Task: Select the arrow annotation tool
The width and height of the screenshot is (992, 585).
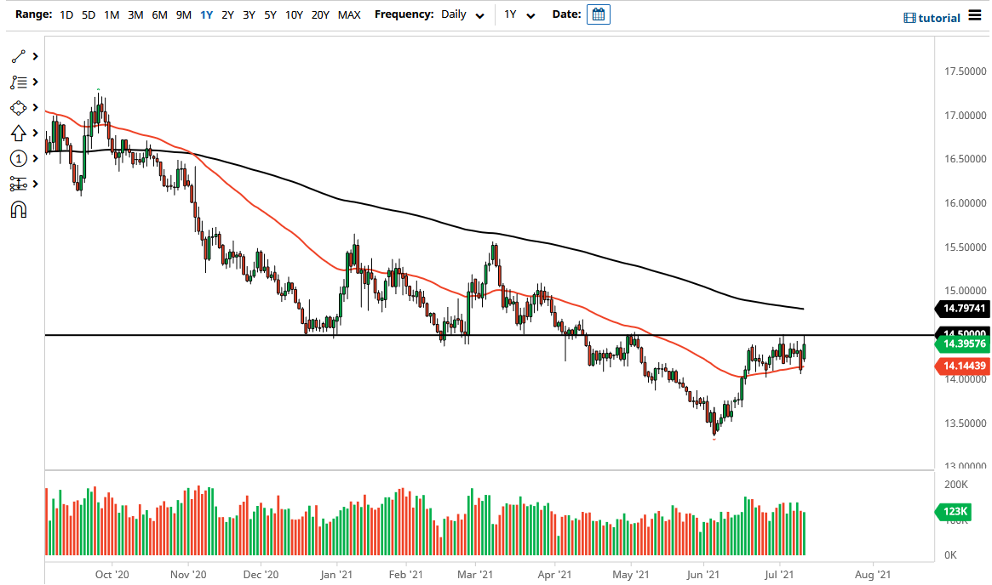Action: point(19,133)
